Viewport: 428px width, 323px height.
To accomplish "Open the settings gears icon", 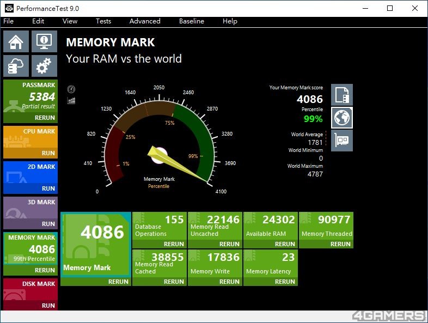I will (44, 66).
